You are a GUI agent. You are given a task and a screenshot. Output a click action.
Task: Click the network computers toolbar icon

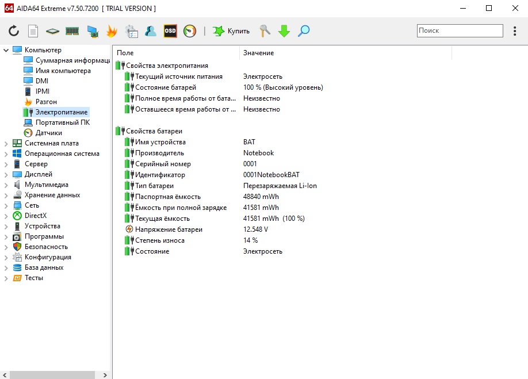93,31
